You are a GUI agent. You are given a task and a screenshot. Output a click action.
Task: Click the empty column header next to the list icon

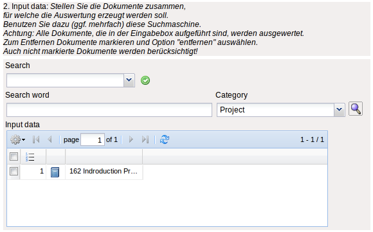56,157
